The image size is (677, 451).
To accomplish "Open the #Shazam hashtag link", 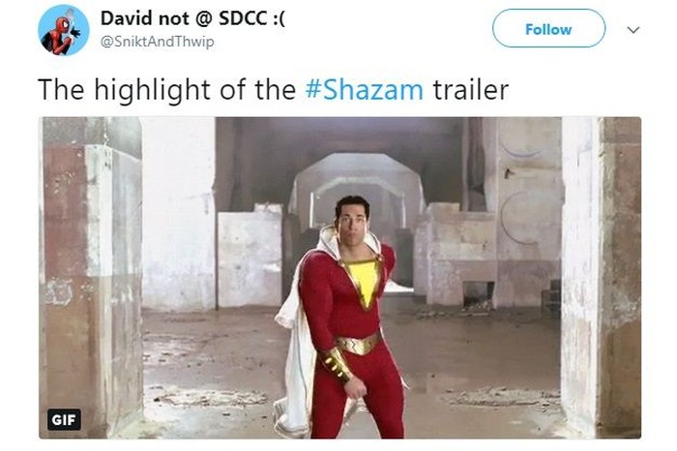I will [x=364, y=89].
